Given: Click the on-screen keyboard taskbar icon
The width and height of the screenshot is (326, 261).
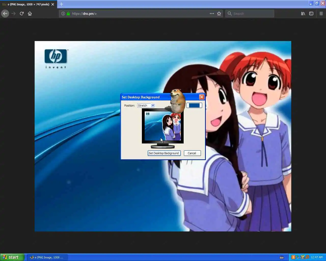Looking at the screenshot, I should click(x=282, y=257).
